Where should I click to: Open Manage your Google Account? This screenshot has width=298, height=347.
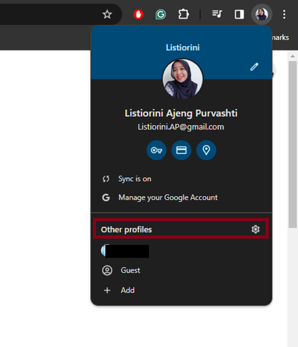pyautogui.click(x=168, y=197)
